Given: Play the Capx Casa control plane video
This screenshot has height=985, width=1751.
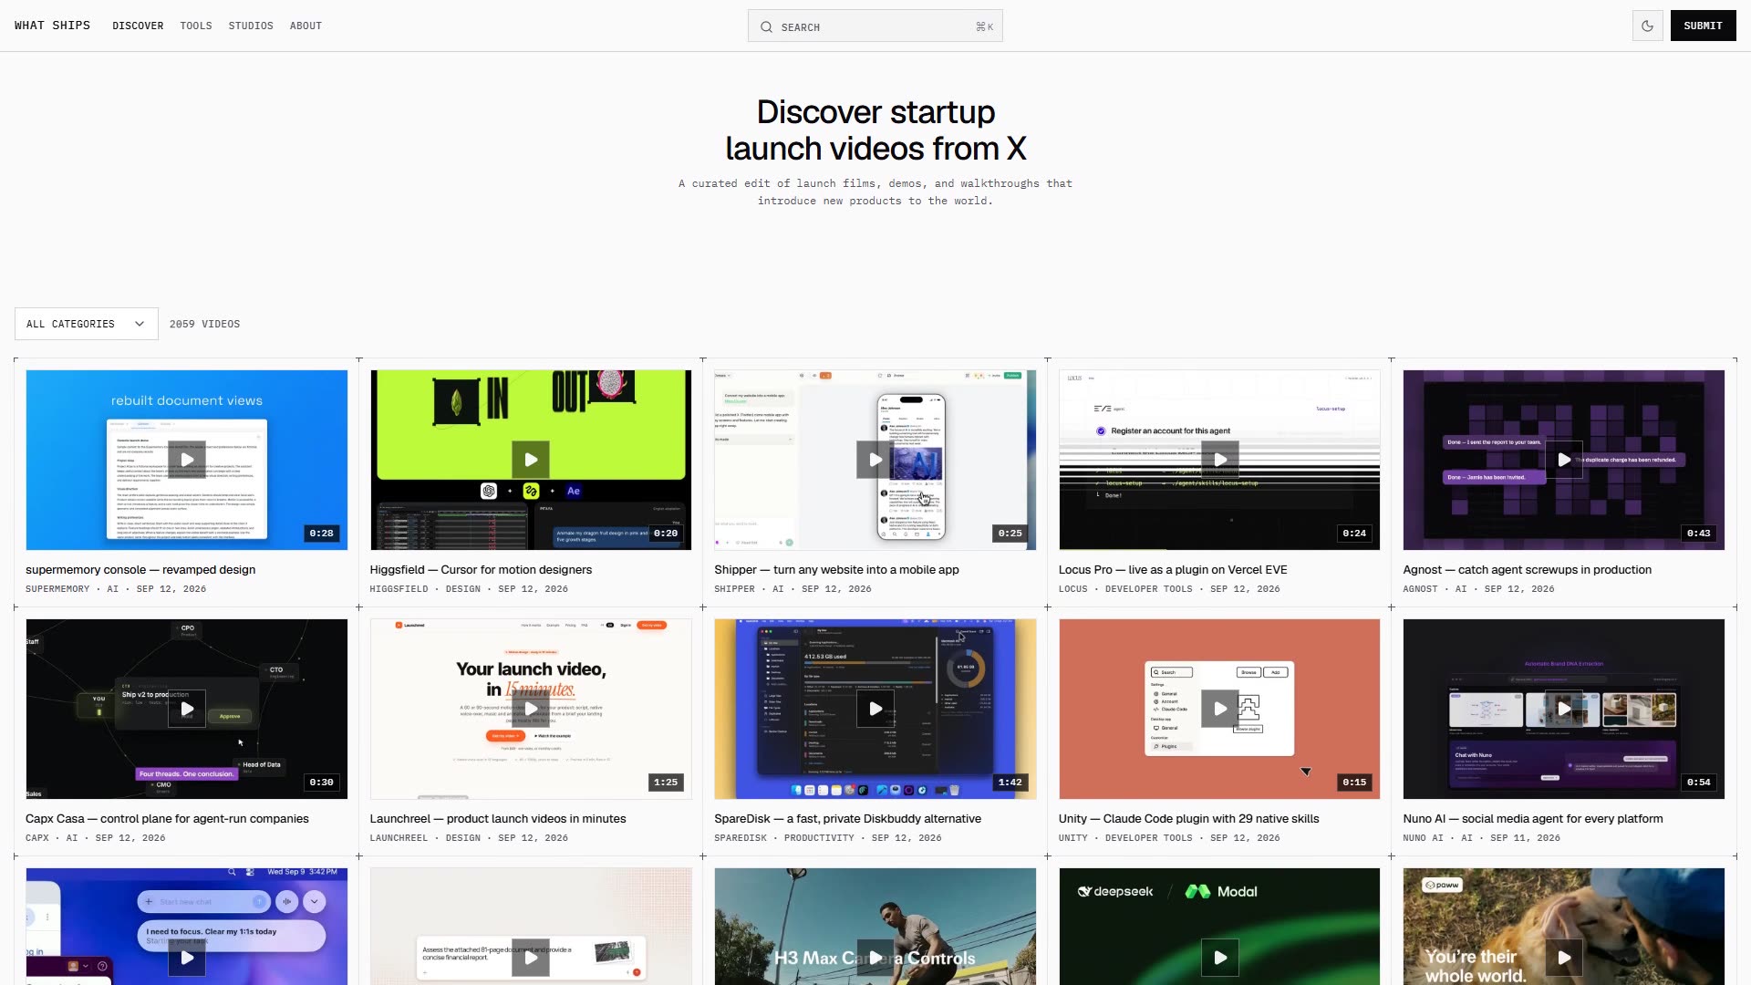Looking at the screenshot, I should coord(186,709).
